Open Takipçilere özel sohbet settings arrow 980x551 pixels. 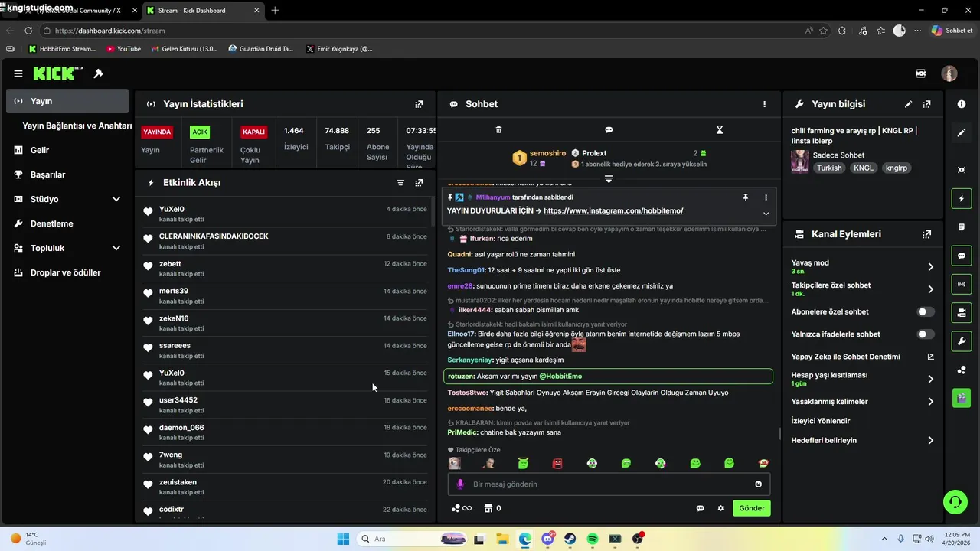(x=930, y=289)
